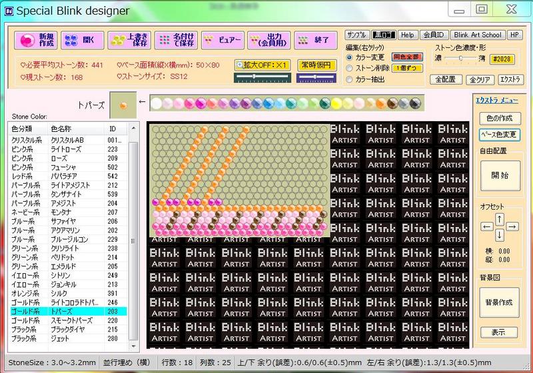Toggle the 黒ロゴ background button

[383, 35]
